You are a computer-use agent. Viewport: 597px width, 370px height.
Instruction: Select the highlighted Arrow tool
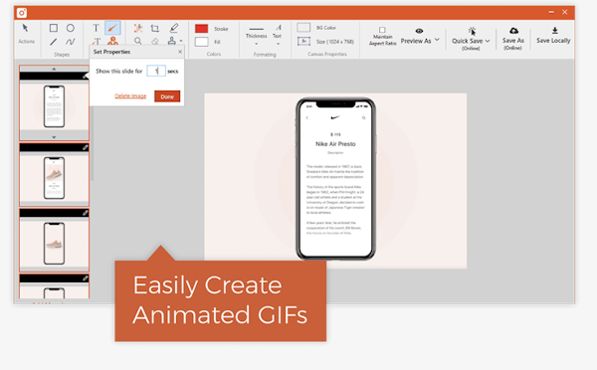(x=112, y=28)
